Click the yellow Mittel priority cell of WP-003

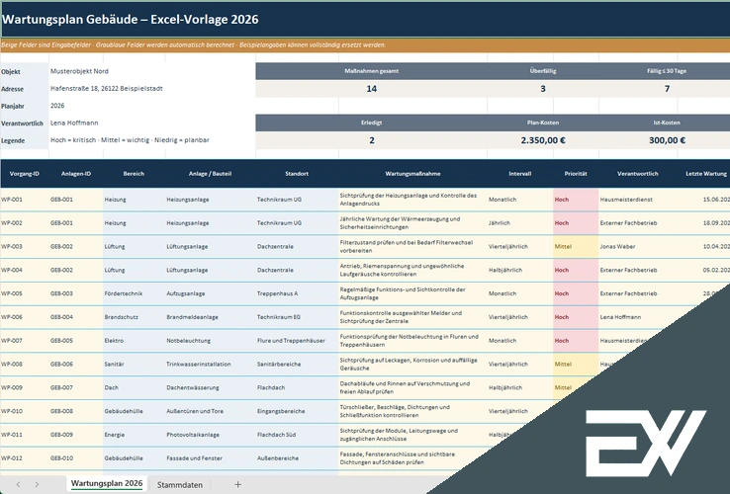click(576, 247)
